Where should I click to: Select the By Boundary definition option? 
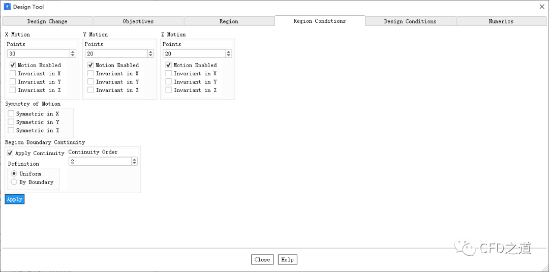[x=14, y=182]
